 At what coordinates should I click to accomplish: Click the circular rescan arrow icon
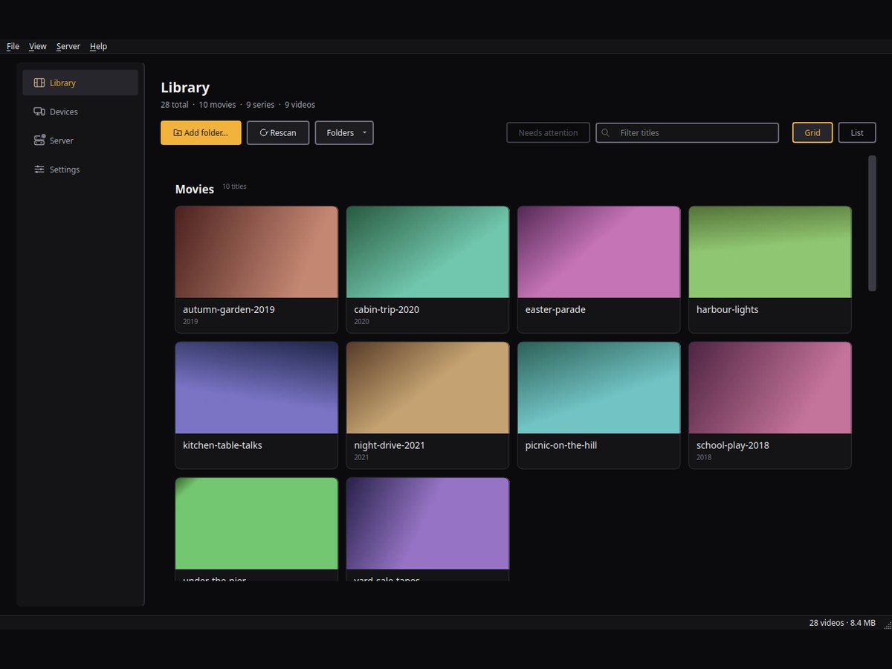pyautogui.click(x=263, y=133)
